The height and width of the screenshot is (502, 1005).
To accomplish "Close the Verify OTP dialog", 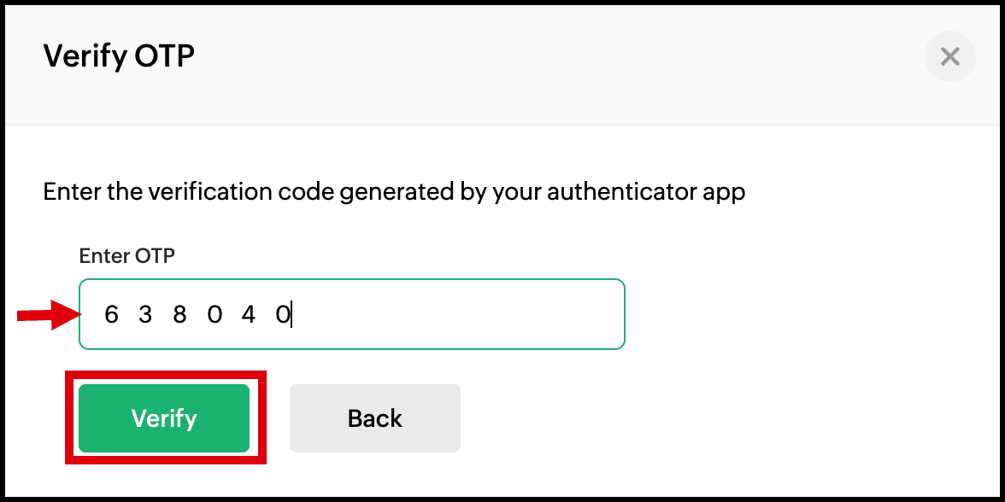I will point(949,57).
